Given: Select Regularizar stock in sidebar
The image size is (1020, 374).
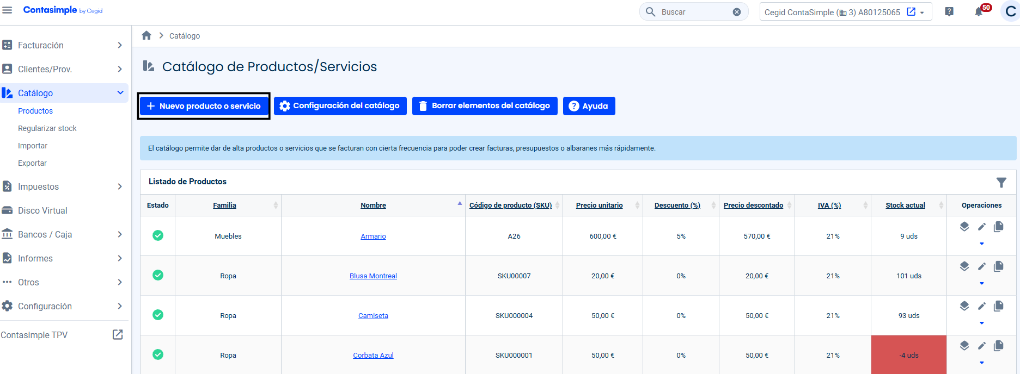Looking at the screenshot, I should point(47,128).
